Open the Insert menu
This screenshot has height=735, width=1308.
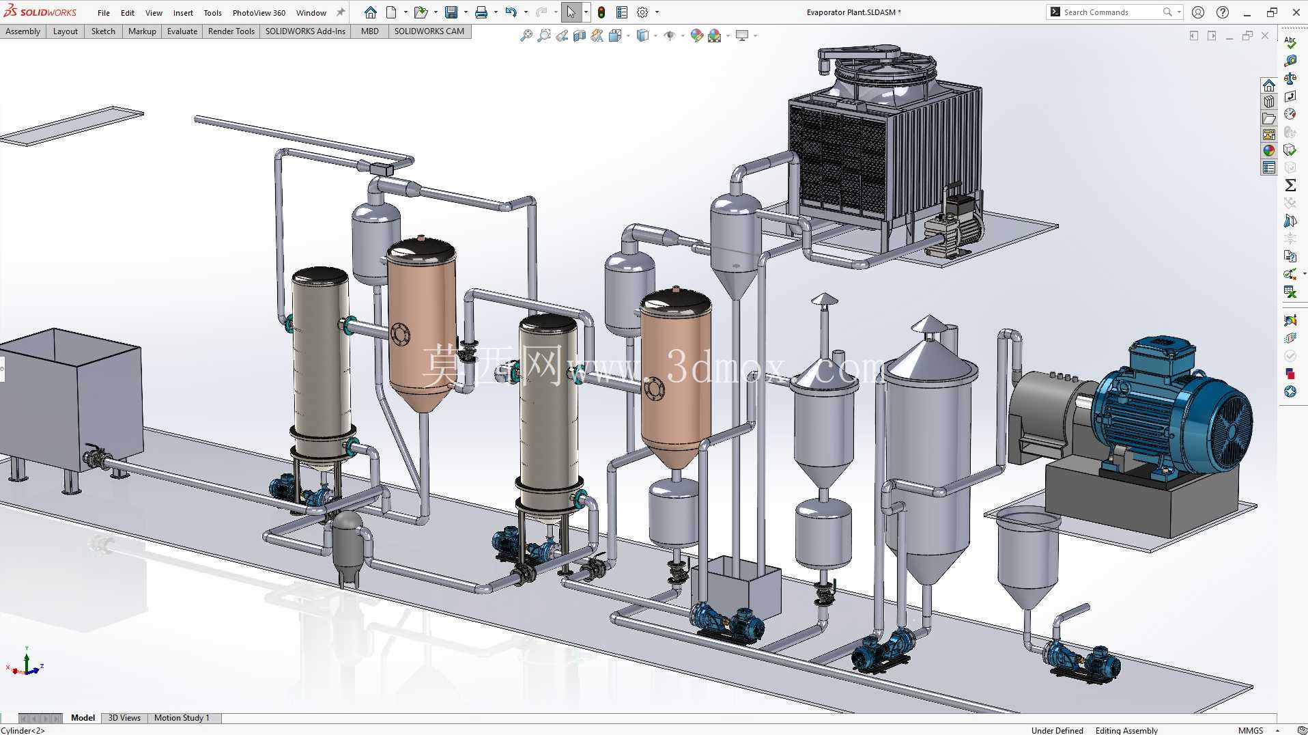(x=183, y=13)
